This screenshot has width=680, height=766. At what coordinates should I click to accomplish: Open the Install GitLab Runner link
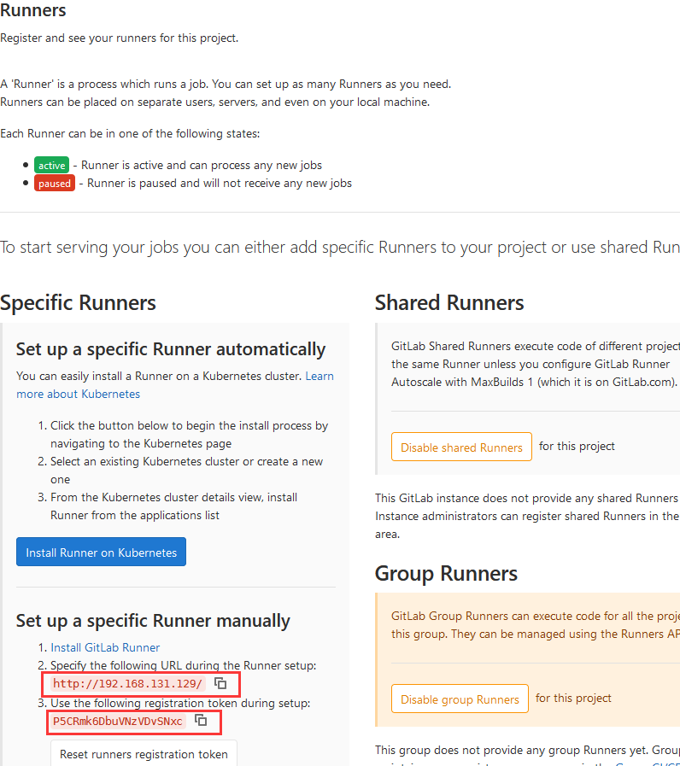pyautogui.click(x=105, y=647)
